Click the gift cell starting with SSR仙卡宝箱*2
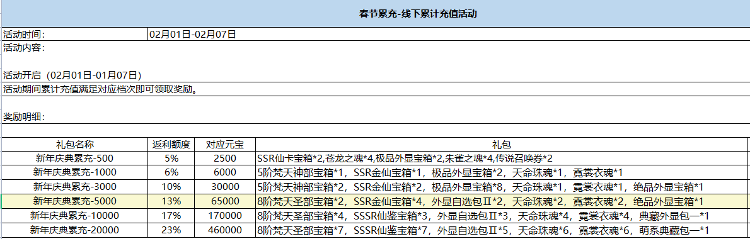The height and width of the screenshot is (239, 750). (x=502, y=158)
